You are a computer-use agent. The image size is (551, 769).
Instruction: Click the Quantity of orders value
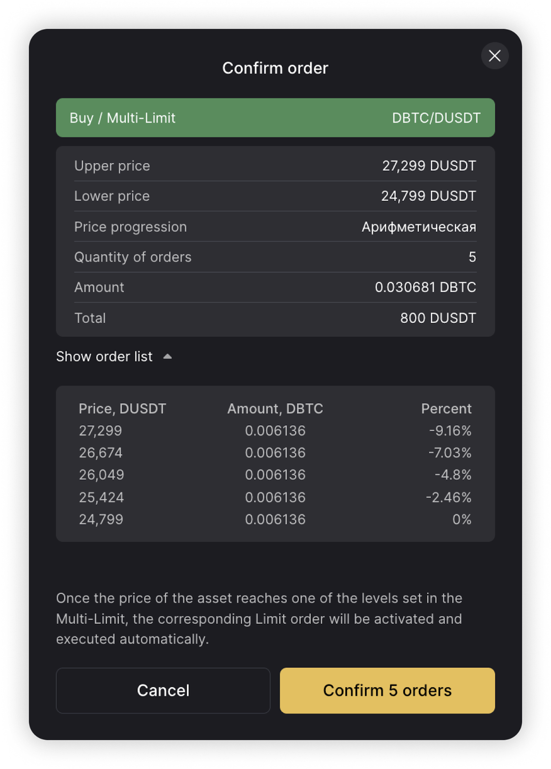click(x=472, y=257)
